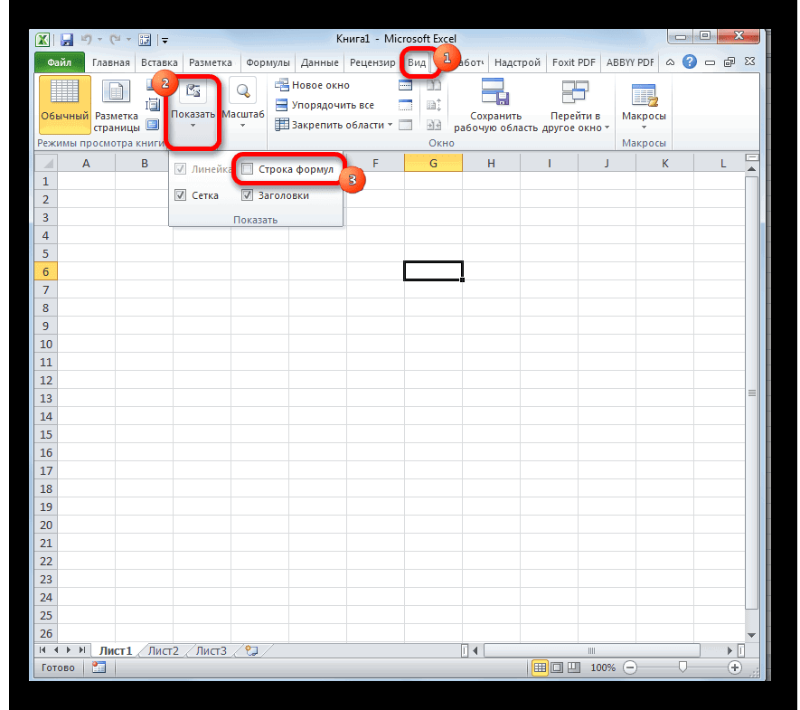Click the Undo arrow icon

tap(87, 39)
